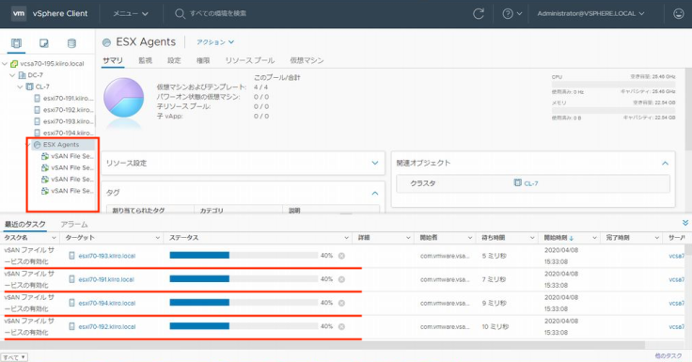This screenshot has width=692, height=362.
Task: Switch to 監視 tab
Action: 145,60
